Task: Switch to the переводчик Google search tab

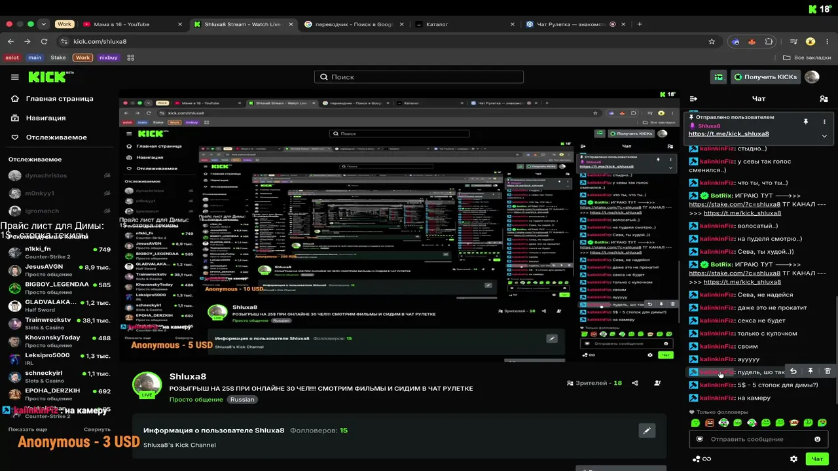Action: pyautogui.click(x=354, y=24)
